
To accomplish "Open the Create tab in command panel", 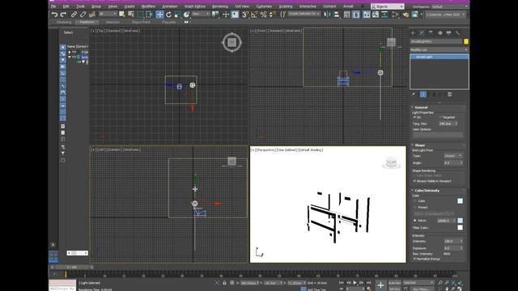I will pyautogui.click(x=413, y=33).
